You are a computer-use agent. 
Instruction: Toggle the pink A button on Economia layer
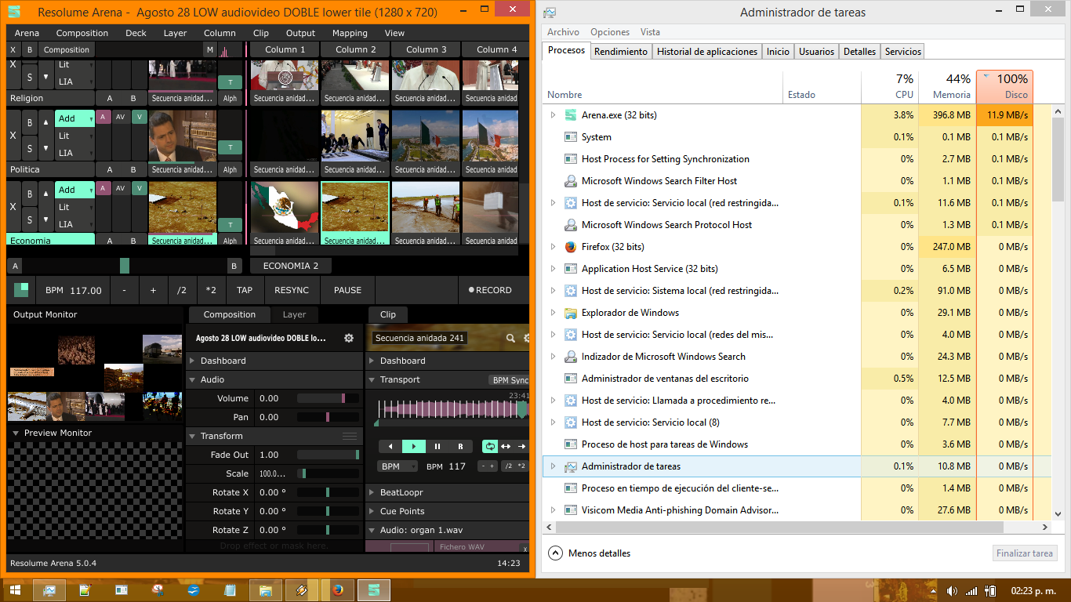(103, 188)
